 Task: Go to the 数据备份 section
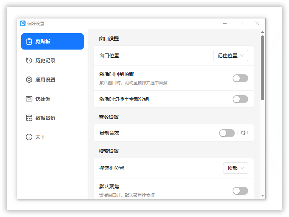pyautogui.click(x=45, y=118)
